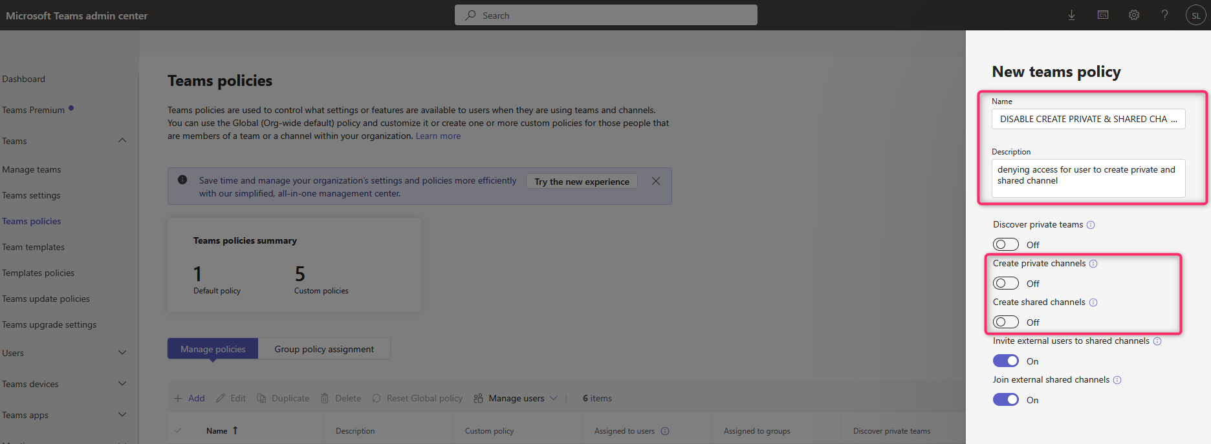Open Dashboard in the sidebar
This screenshot has height=444, width=1211.
(24, 79)
